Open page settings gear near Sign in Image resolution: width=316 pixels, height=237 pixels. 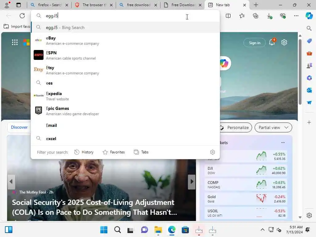[x=284, y=42]
